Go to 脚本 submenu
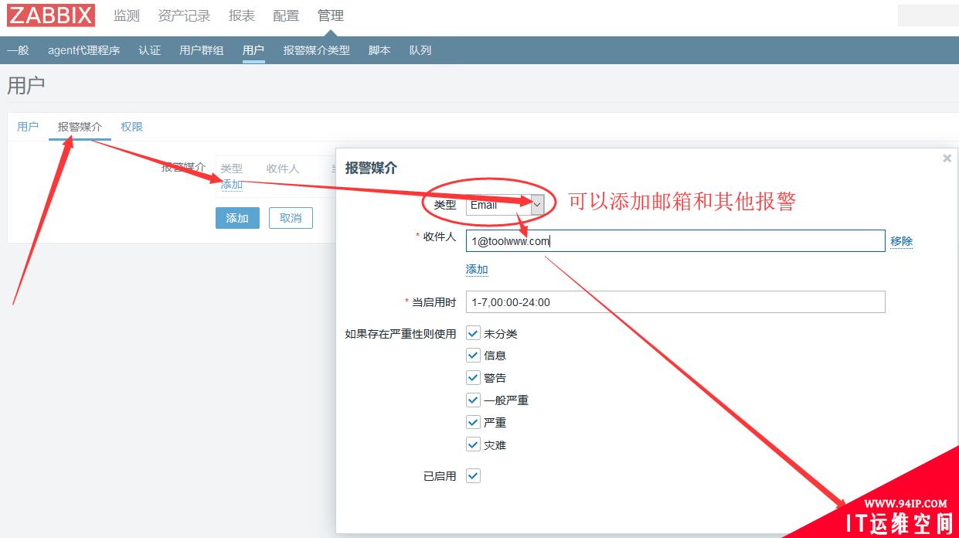Screen dimensions: 959x538 click(379, 50)
